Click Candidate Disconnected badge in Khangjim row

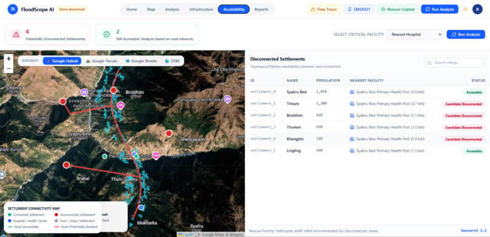coord(463,139)
